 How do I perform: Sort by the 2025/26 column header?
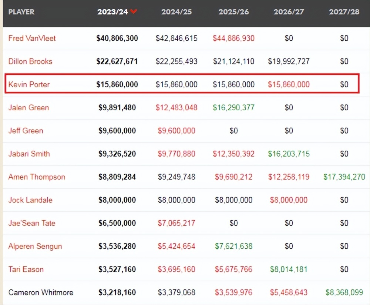click(233, 12)
